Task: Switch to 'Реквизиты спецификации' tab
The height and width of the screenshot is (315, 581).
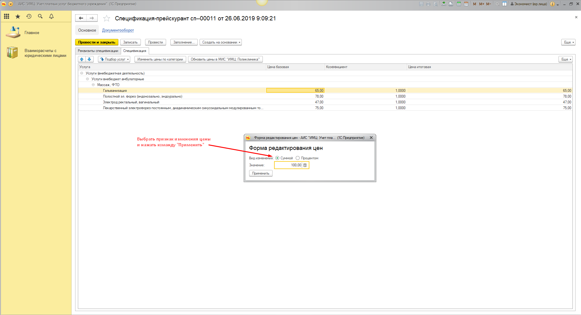Action: coord(98,51)
